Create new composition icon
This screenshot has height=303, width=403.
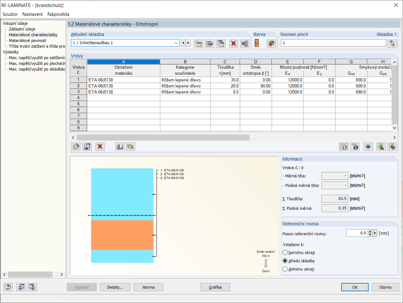[198, 43]
